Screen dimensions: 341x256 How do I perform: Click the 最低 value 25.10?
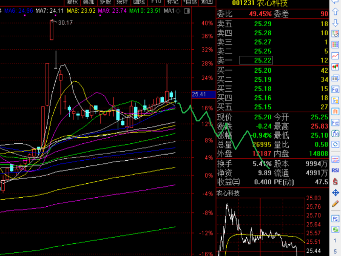[319, 135]
